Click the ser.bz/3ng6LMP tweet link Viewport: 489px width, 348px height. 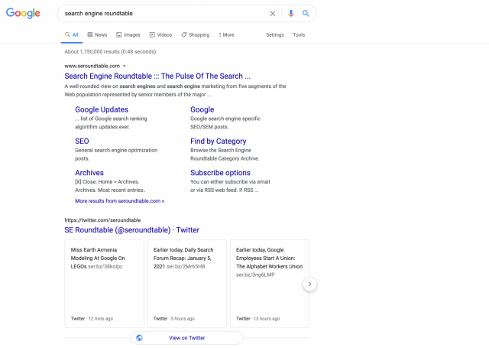[255, 275]
